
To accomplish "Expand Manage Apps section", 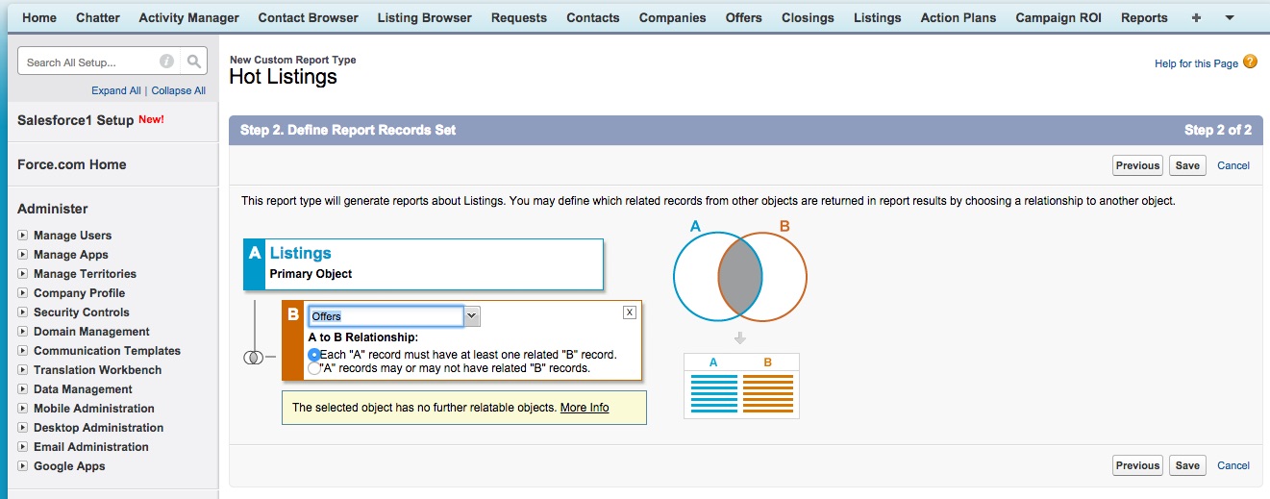I will coord(23,255).
